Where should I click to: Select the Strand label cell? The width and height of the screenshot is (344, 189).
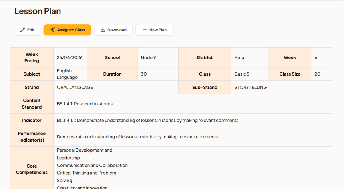tap(32, 87)
